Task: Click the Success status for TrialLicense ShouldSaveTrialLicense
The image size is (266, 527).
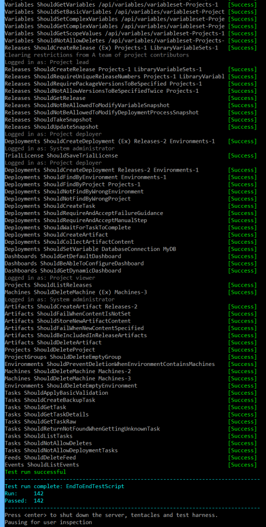Action: (x=242, y=155)
